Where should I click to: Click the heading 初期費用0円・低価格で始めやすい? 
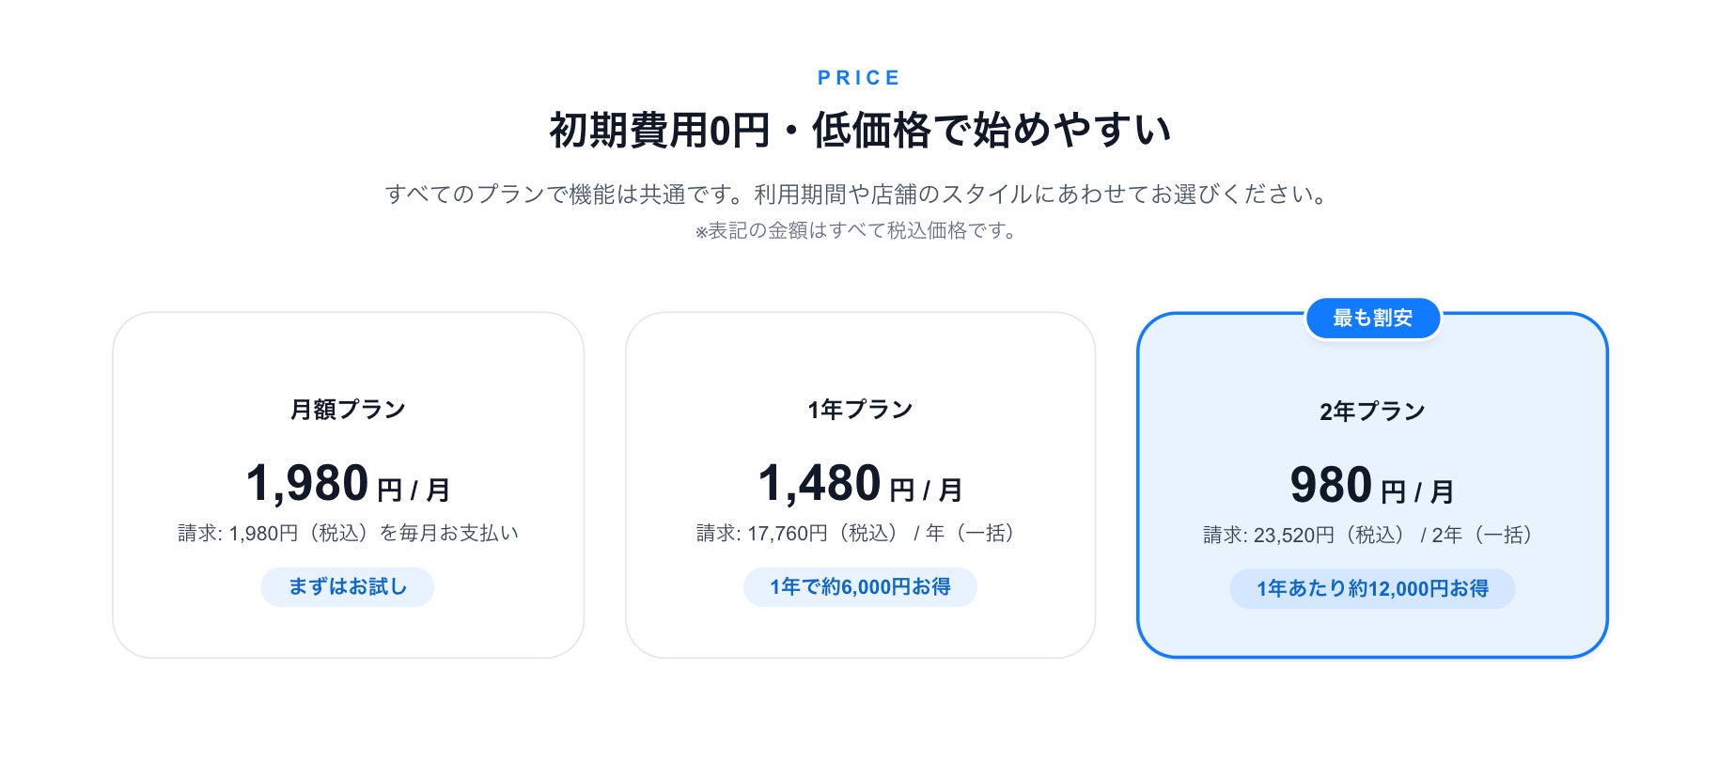[x=859, y=130]
